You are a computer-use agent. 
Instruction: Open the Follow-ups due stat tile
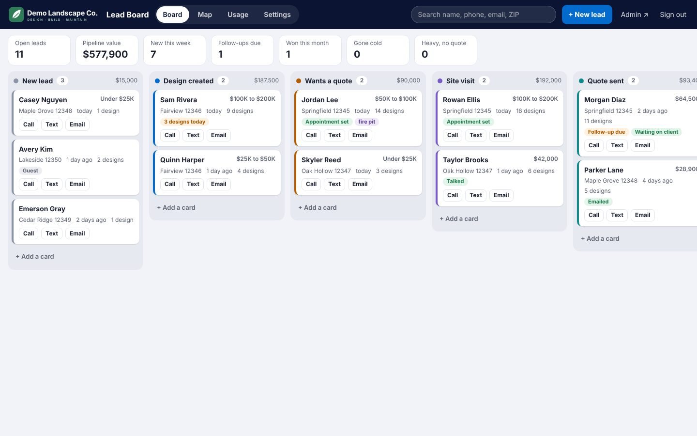tap(242, 50)
